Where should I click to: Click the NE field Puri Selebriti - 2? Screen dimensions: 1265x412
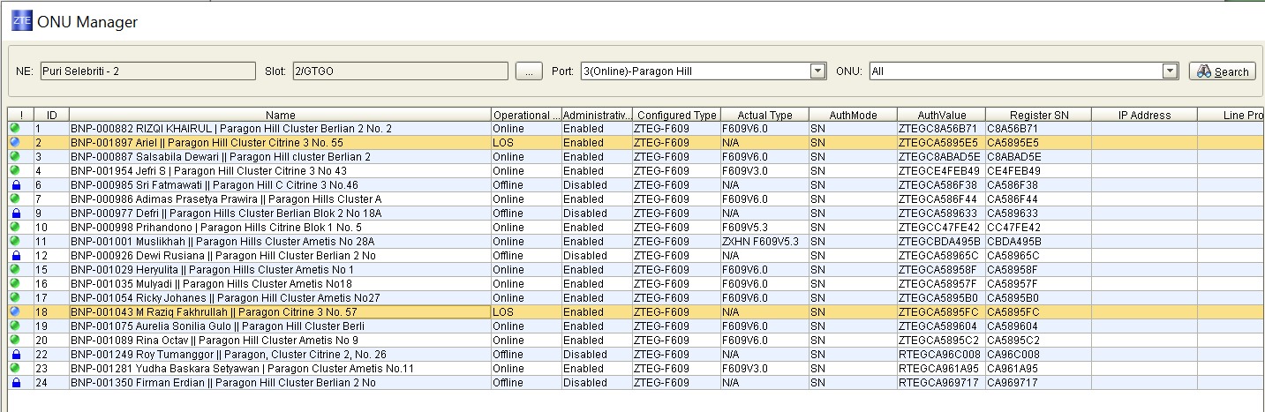147,71
